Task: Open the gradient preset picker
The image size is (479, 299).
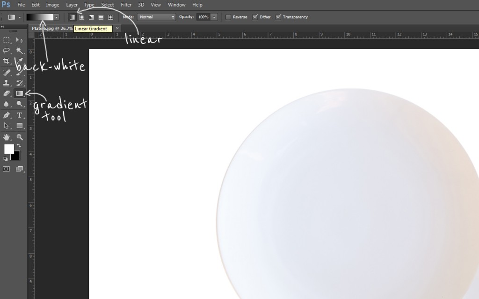Action: point(56,17)
